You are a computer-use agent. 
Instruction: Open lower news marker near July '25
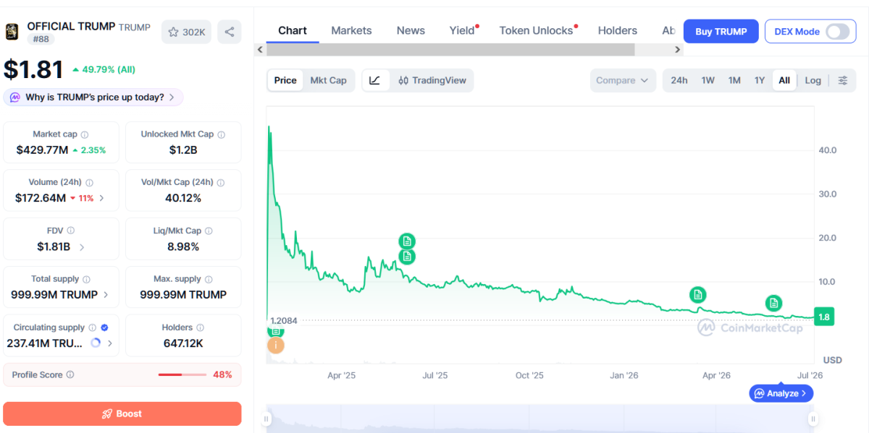407,256
